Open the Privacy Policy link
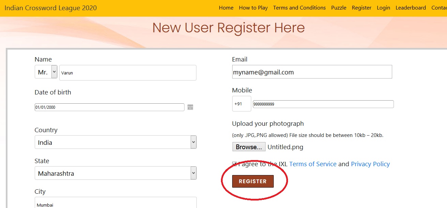This screenshot has width=447, height=208. point(370,164)
